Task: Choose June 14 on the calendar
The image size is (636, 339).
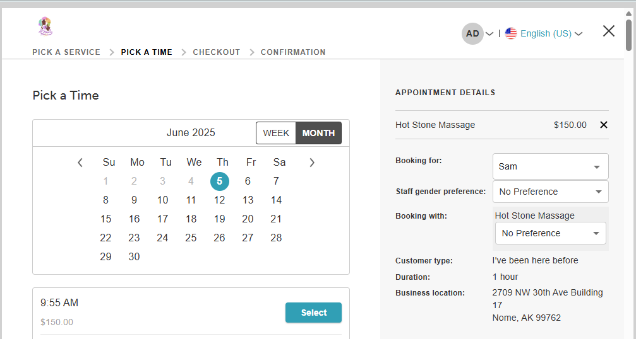Action: [276, 200]
